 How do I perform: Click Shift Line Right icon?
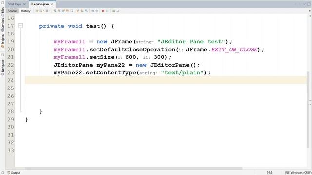coord(97,11)
